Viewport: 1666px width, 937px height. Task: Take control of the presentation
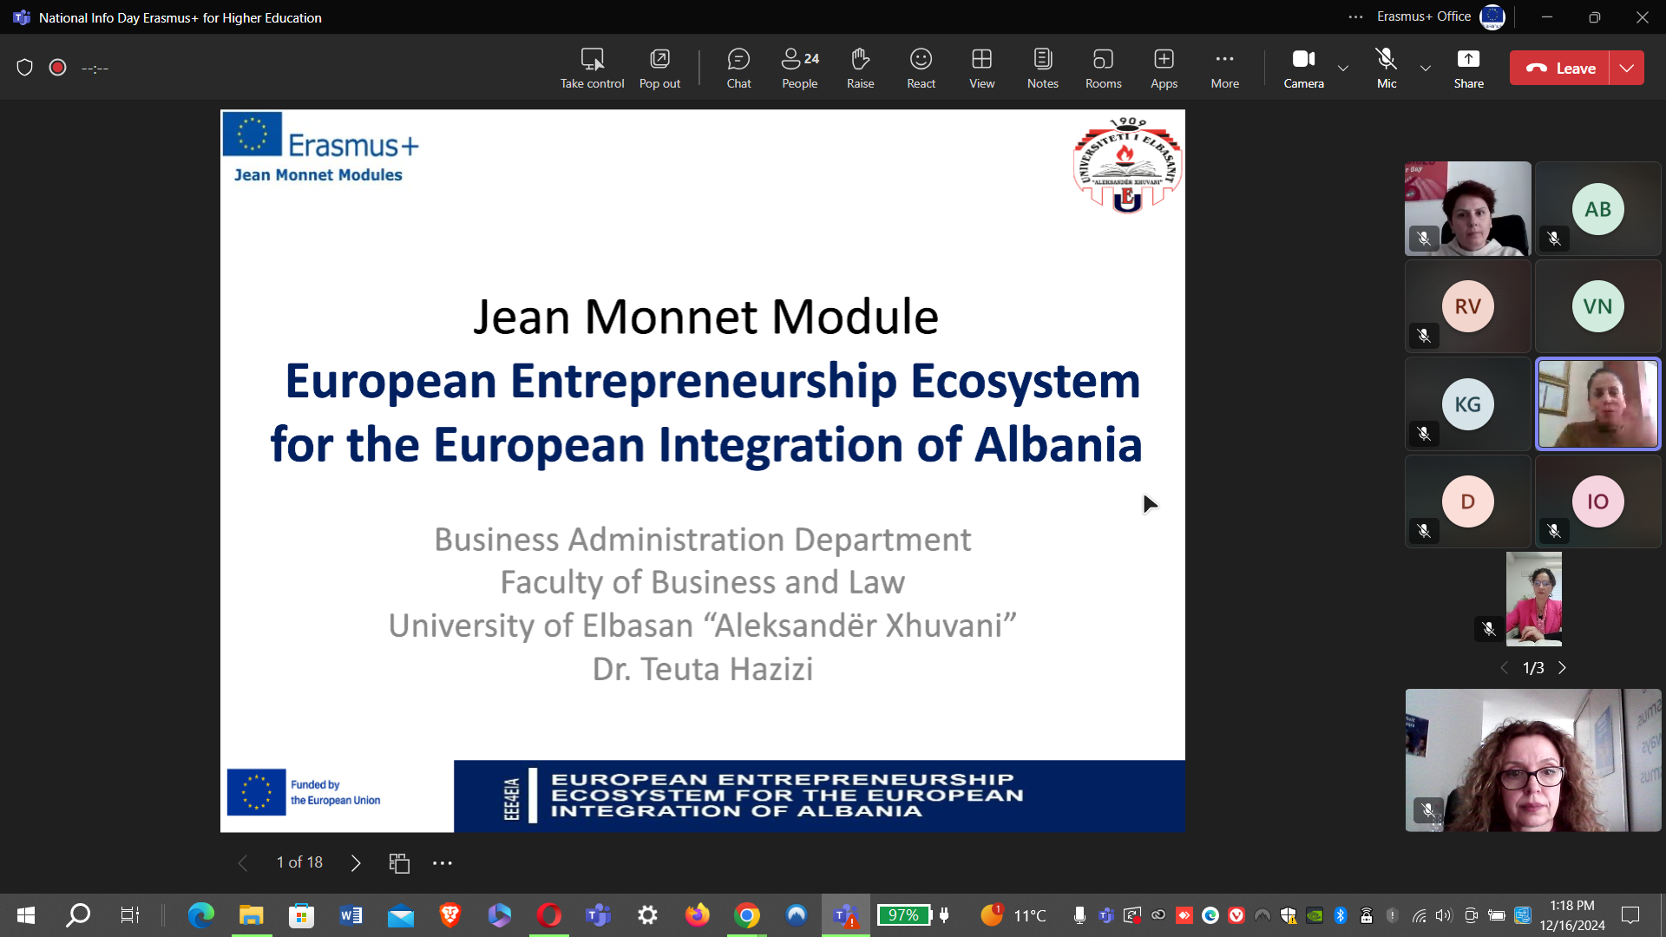[592, 68]
